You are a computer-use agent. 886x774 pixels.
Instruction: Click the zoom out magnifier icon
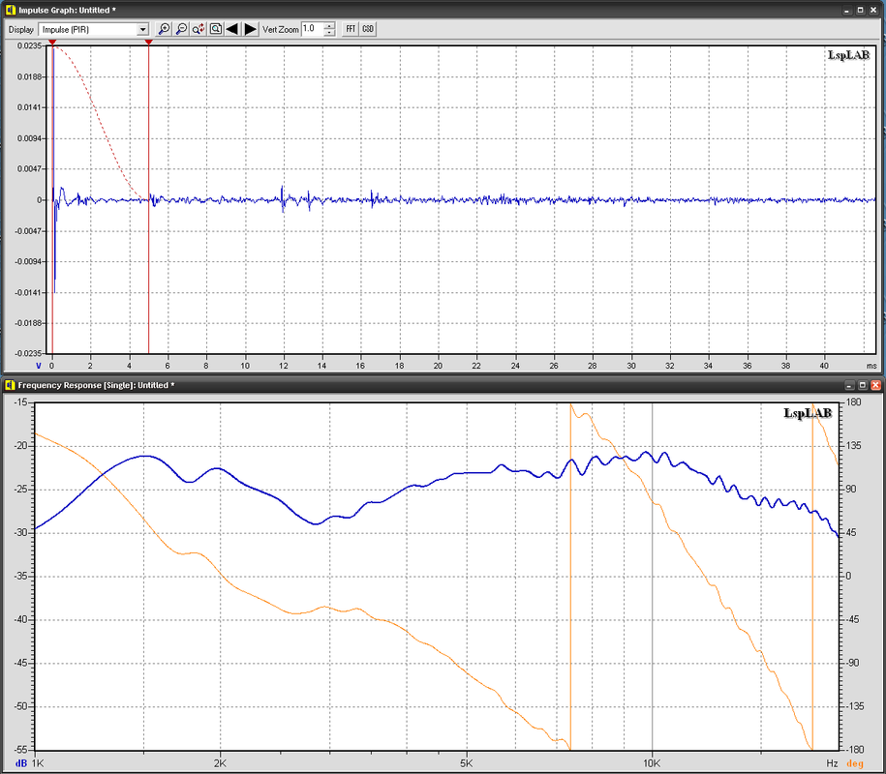pos(181,29)
